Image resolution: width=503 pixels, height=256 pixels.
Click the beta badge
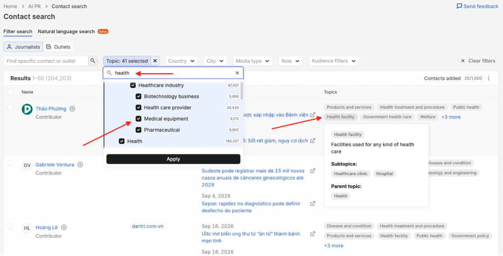tap(103, 32)
